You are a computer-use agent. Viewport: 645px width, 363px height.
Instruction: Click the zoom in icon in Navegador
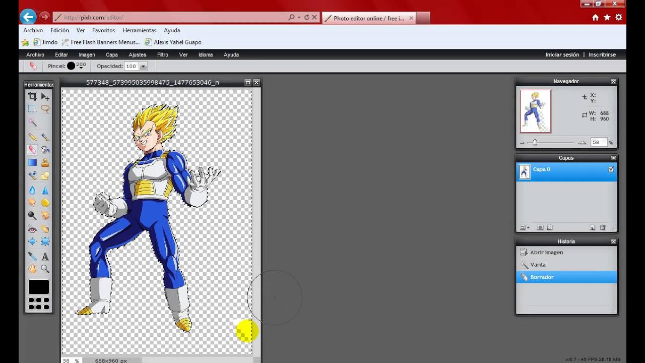pos(582,143)
